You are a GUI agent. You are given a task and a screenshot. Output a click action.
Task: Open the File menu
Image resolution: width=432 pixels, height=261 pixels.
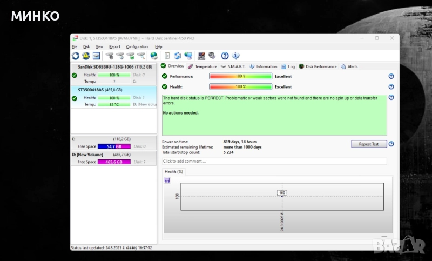[x=75, y=47]
